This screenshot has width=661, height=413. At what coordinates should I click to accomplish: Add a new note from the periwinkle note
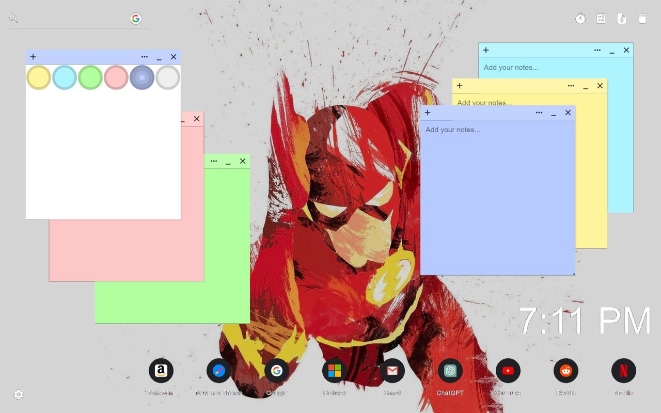click(x=428, y=113)
